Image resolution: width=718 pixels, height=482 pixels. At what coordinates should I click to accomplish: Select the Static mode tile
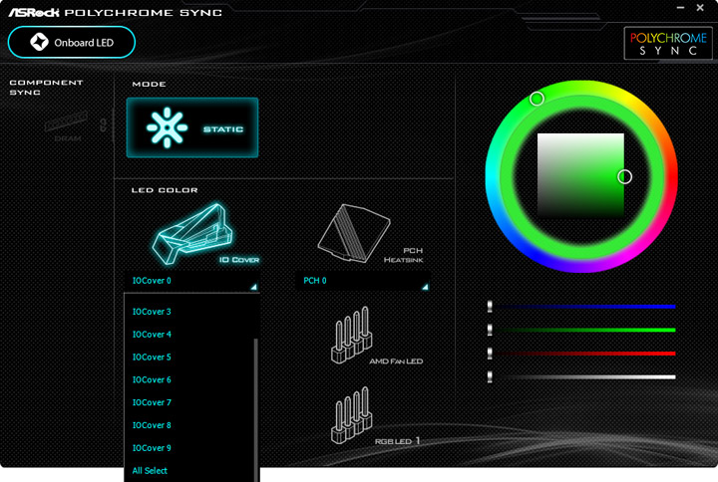pos(192,127)
